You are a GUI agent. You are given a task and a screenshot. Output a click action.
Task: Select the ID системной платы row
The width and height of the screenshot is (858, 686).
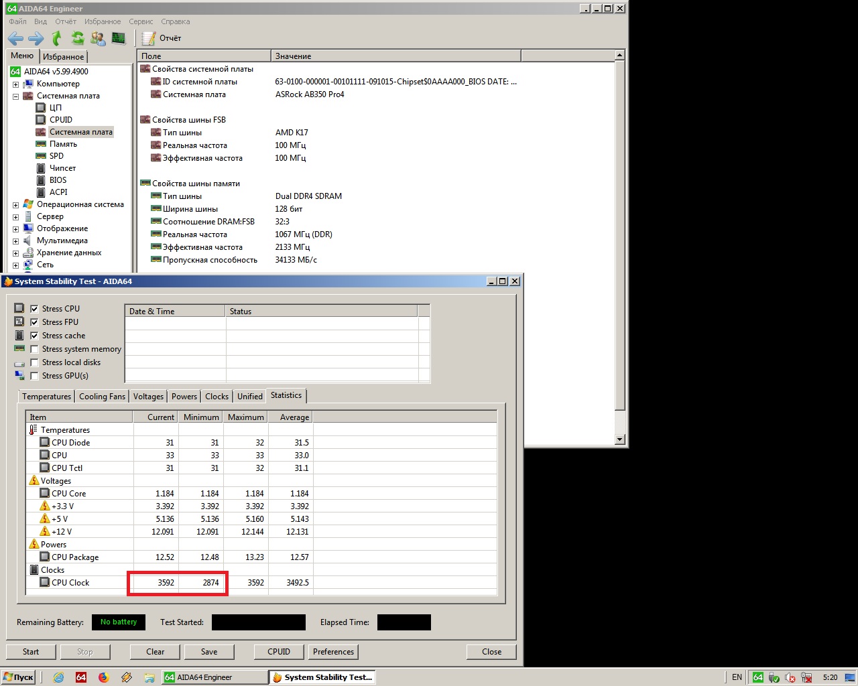tap(328, 82)
